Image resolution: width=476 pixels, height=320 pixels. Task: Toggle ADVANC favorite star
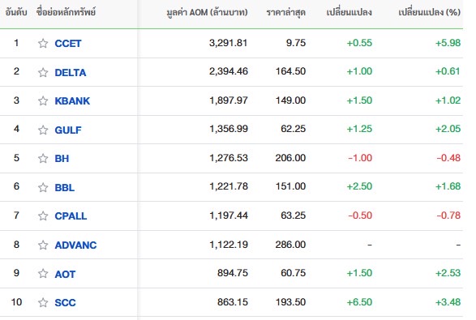point(43,245)
